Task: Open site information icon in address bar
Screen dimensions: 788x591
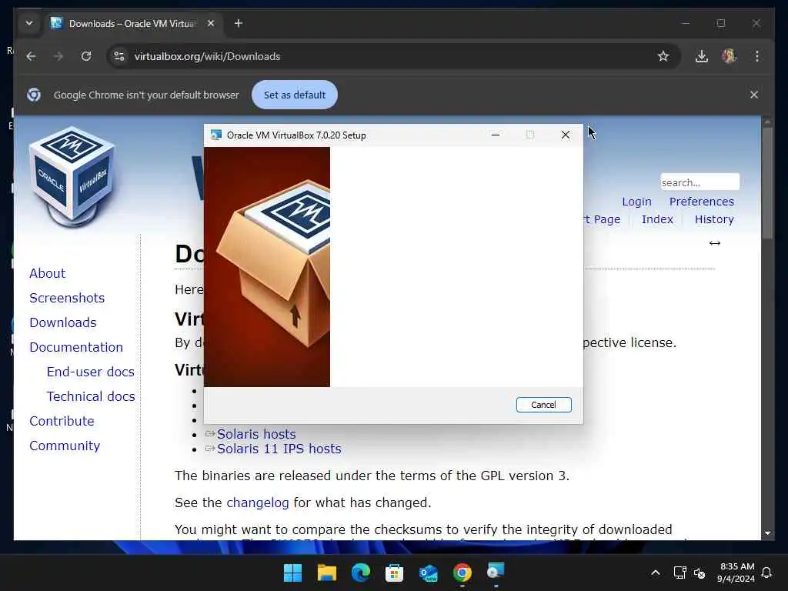Action: (x=119, y=56)
